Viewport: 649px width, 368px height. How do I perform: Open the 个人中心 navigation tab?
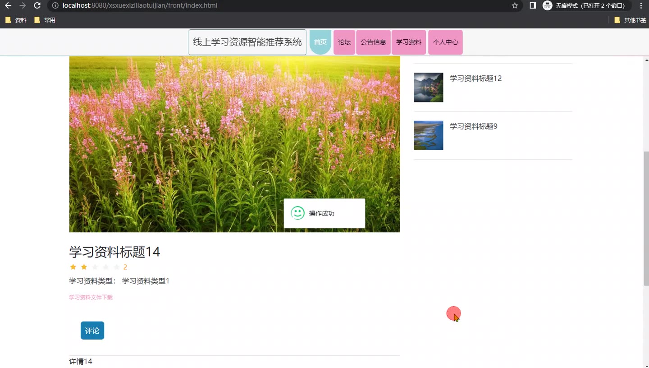(445, 42)
